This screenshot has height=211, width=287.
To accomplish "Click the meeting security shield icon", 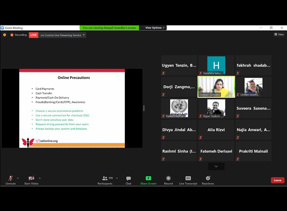I will tap(5, 35).
